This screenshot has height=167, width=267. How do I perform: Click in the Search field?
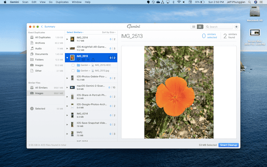(219, 27)
